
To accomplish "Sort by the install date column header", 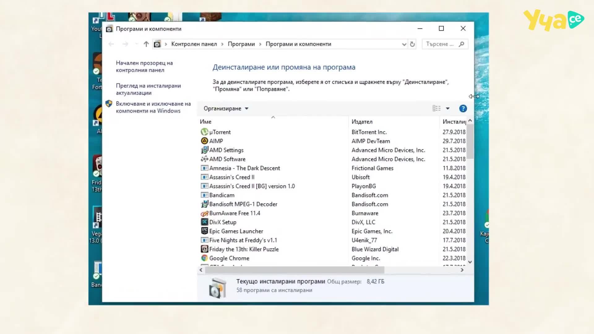I will (454, 122).
